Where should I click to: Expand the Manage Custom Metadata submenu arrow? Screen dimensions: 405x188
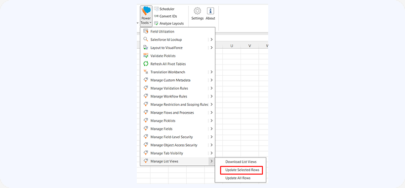(x=211, y=80)
